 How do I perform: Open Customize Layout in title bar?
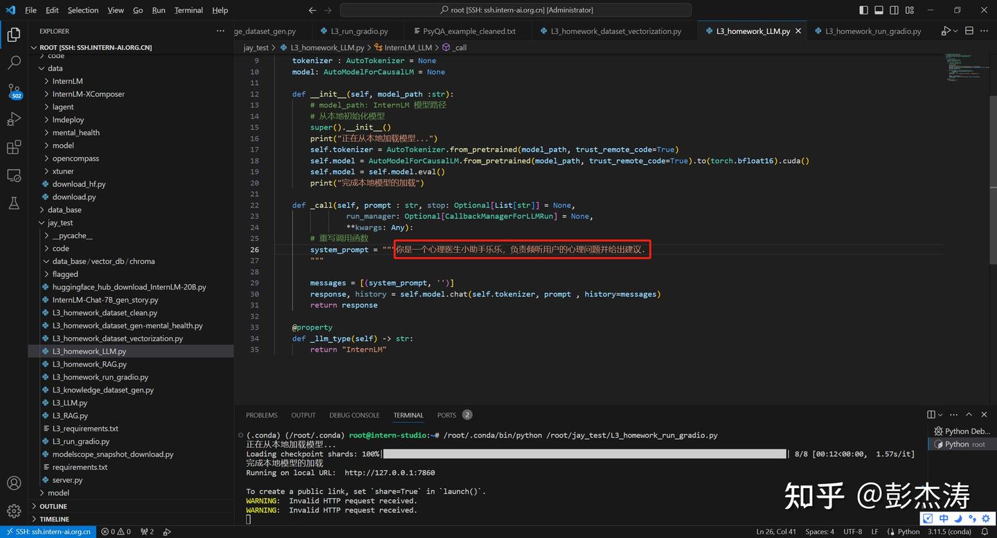pos(910,10)
